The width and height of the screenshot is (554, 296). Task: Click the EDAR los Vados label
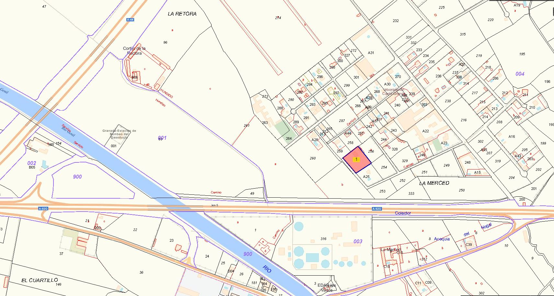click(x=327, y=287)
